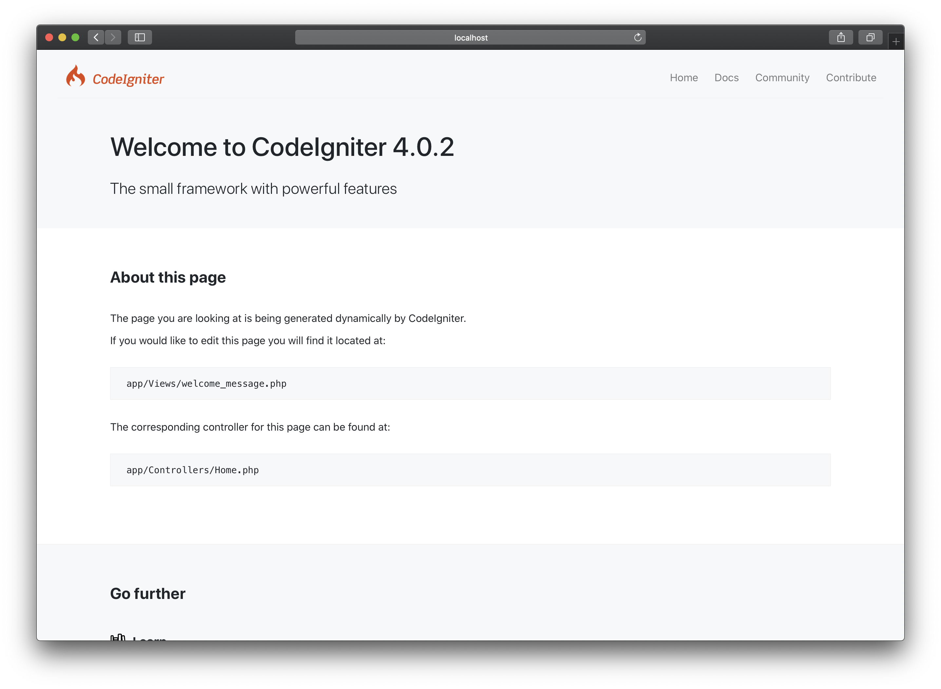Toggle the Safari sidebar button
Image resolution: width=941 pixels, height=689 pixels.
(140, 38)
